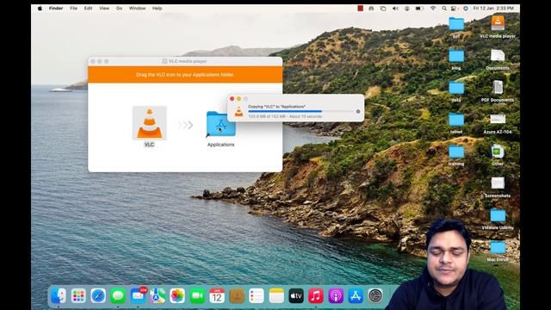Open the Apple menu
This screenshot has width=551, height=310.
pyautogui.click(x=40, y=8)
